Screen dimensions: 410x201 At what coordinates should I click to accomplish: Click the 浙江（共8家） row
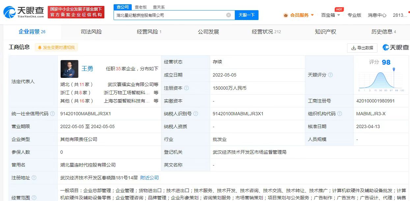click(109, 93)
